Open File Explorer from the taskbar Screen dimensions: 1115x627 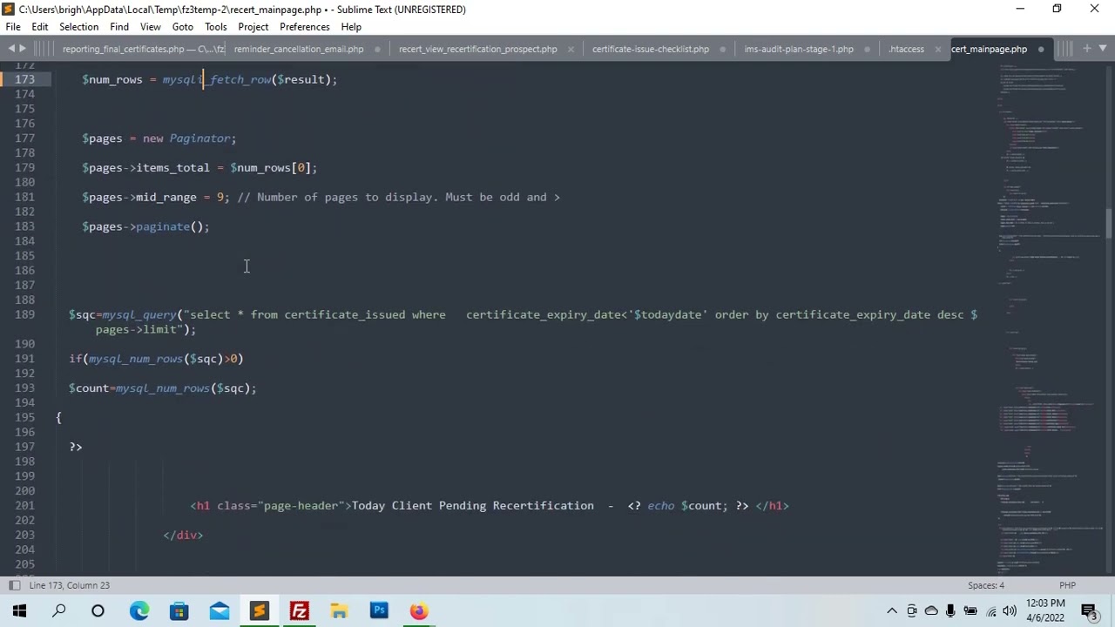point(339,610)
